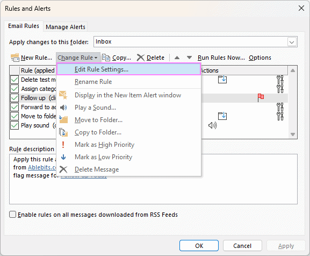This screenshot has height=256, width=310.
Task: Toggle the Follow up rule checkbox
Action: point(15,98)
